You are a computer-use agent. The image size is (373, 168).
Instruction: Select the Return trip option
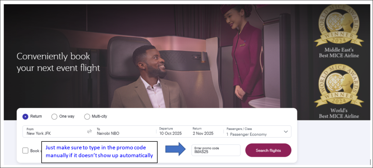[x=25, y=117]
